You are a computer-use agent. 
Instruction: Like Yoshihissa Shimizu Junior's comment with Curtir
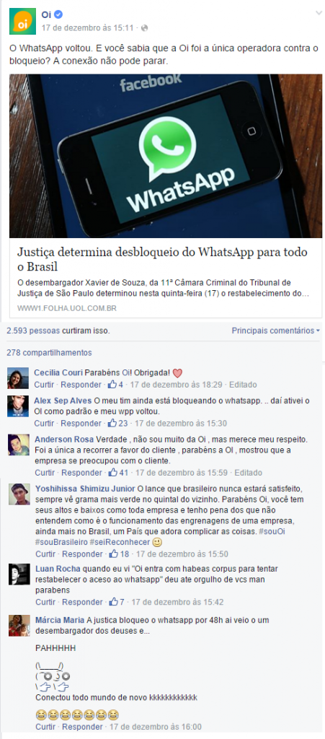(x=45, y=554)
